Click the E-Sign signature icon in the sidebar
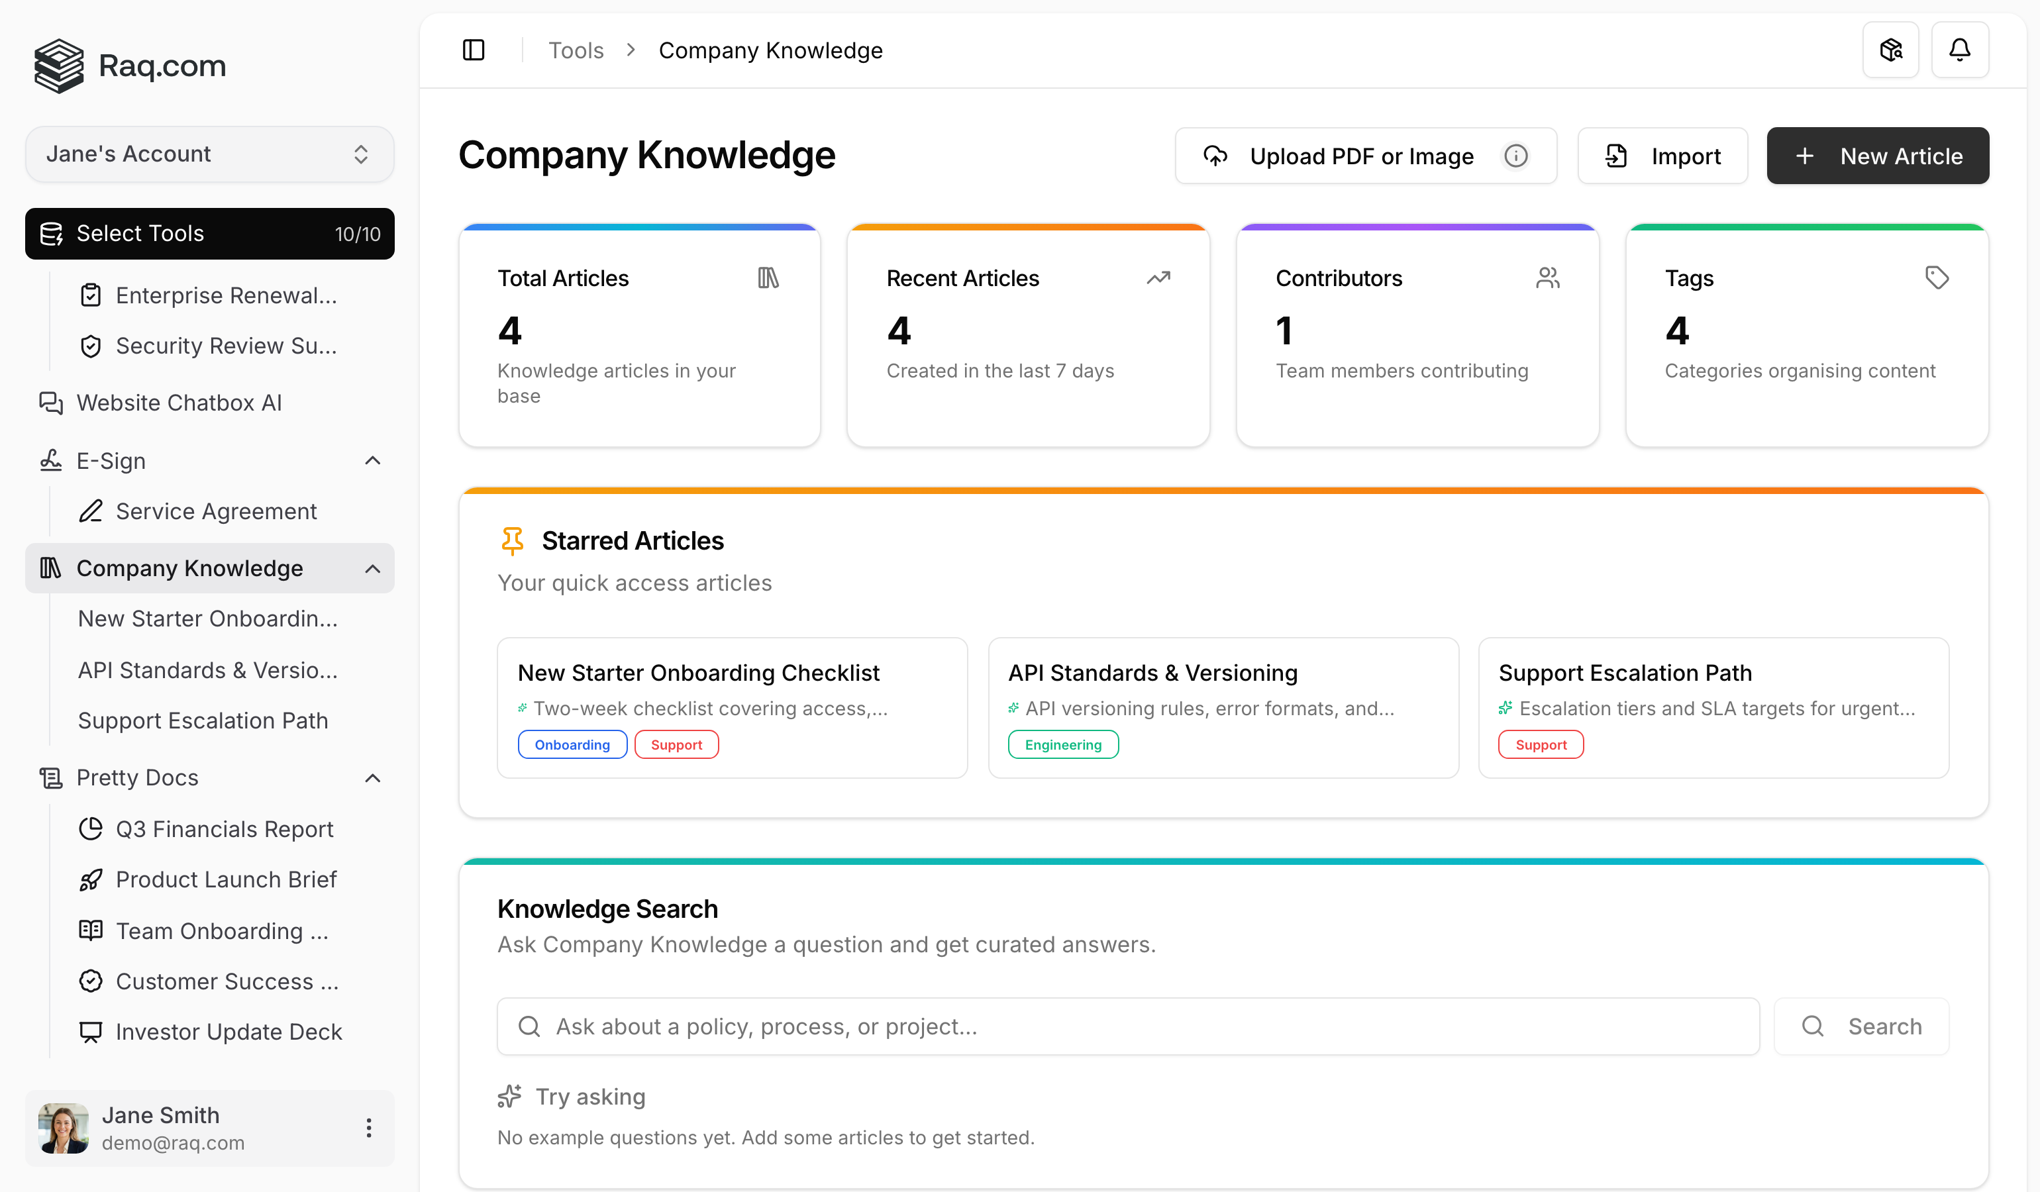The height and width of the screenshot is (1192, 2040). tap(50, 460)
